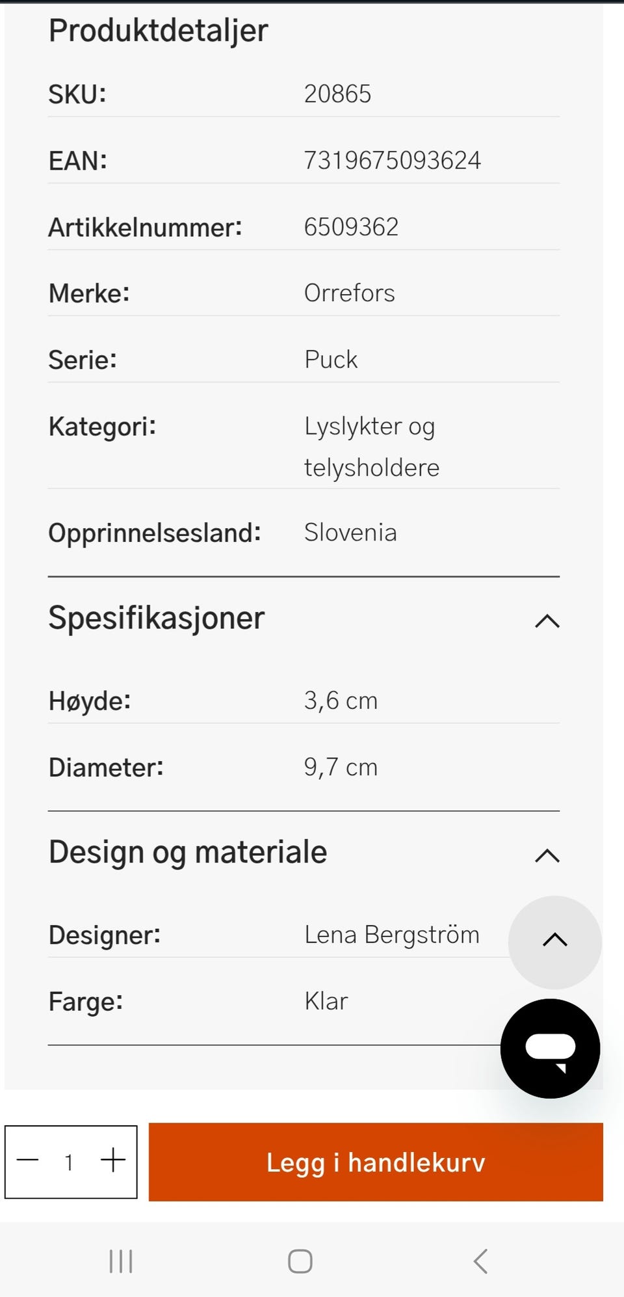Increase quantity with the plus icon

coord(113,1160)
